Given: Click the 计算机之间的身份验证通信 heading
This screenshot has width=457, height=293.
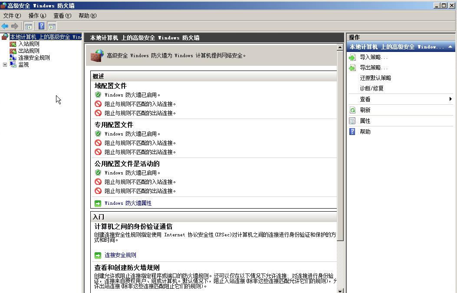Looking at the screenshot, I should coord(133,226).
